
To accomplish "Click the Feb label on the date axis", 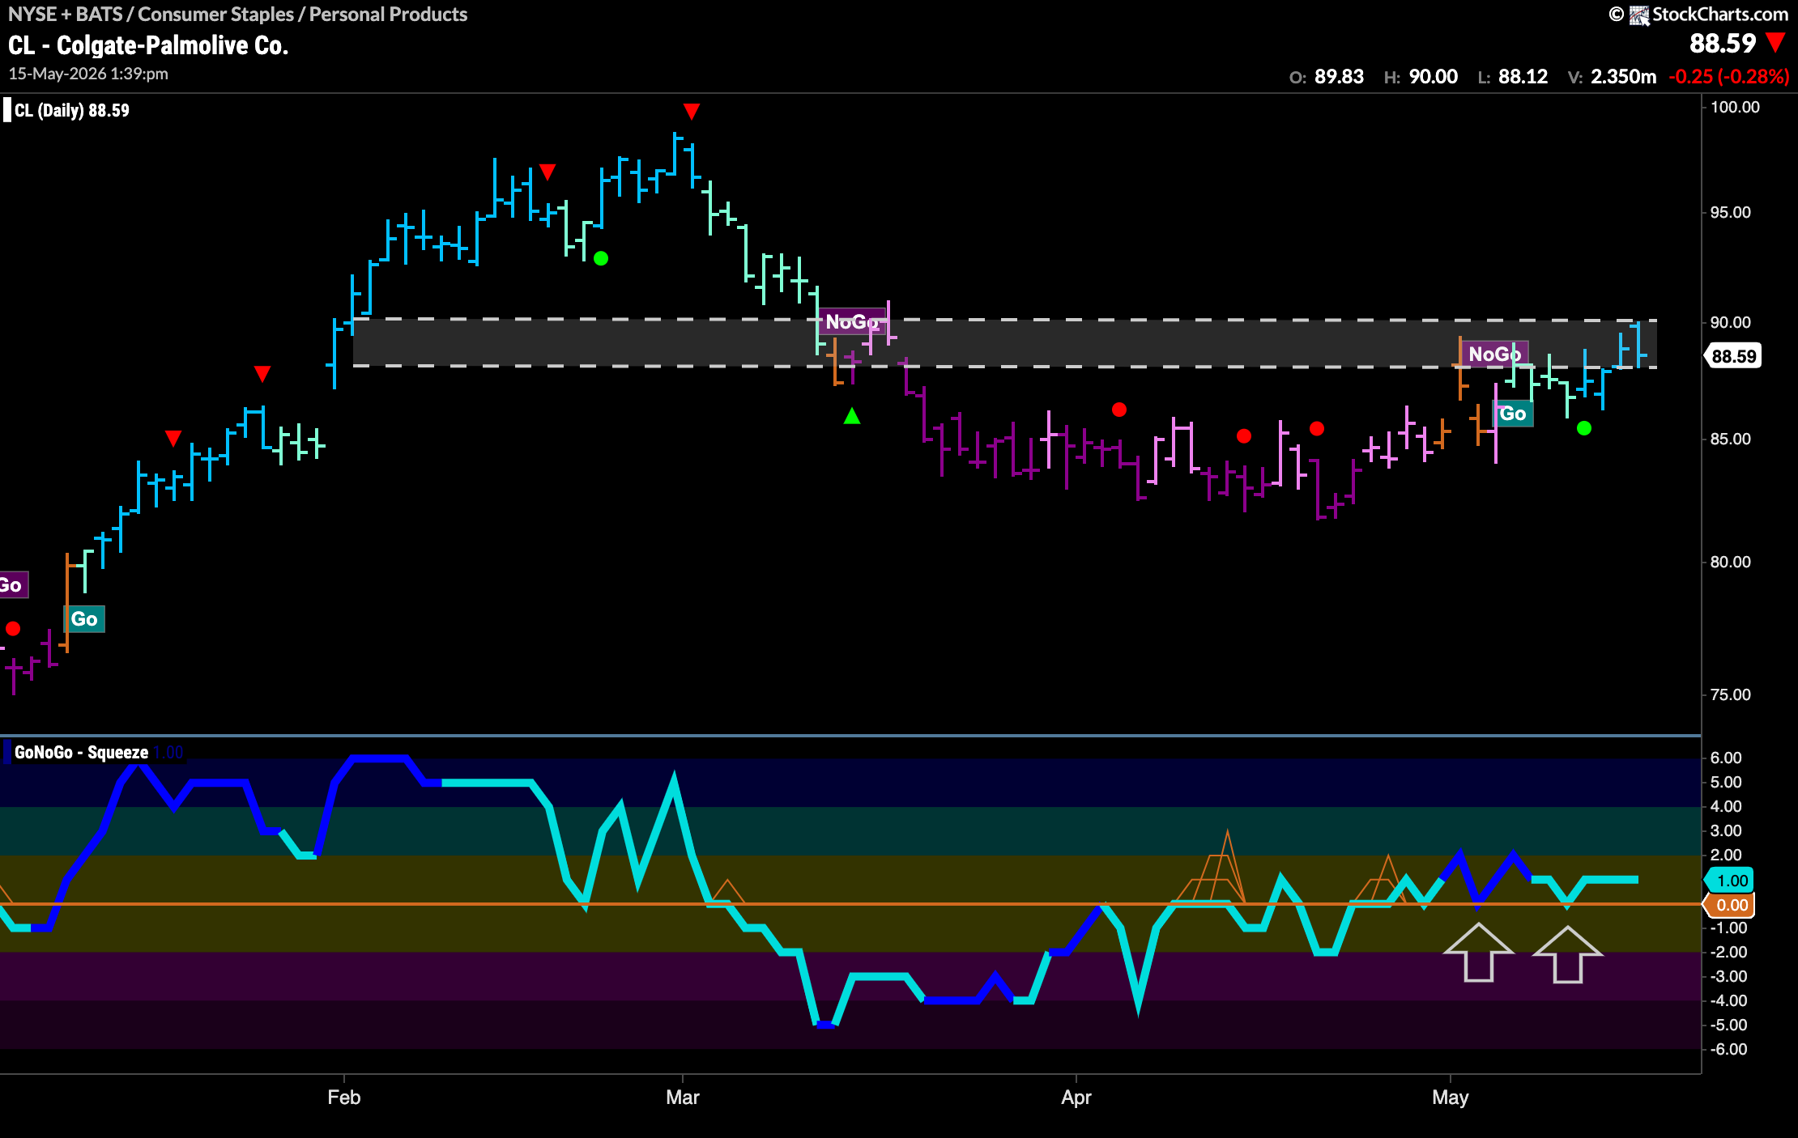I will (x=343, y=1098).
